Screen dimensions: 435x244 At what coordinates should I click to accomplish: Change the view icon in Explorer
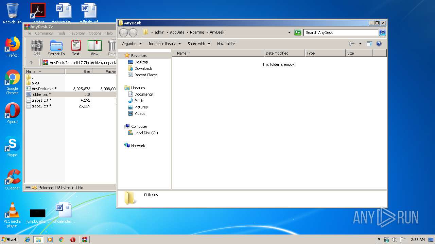(352, 44)
